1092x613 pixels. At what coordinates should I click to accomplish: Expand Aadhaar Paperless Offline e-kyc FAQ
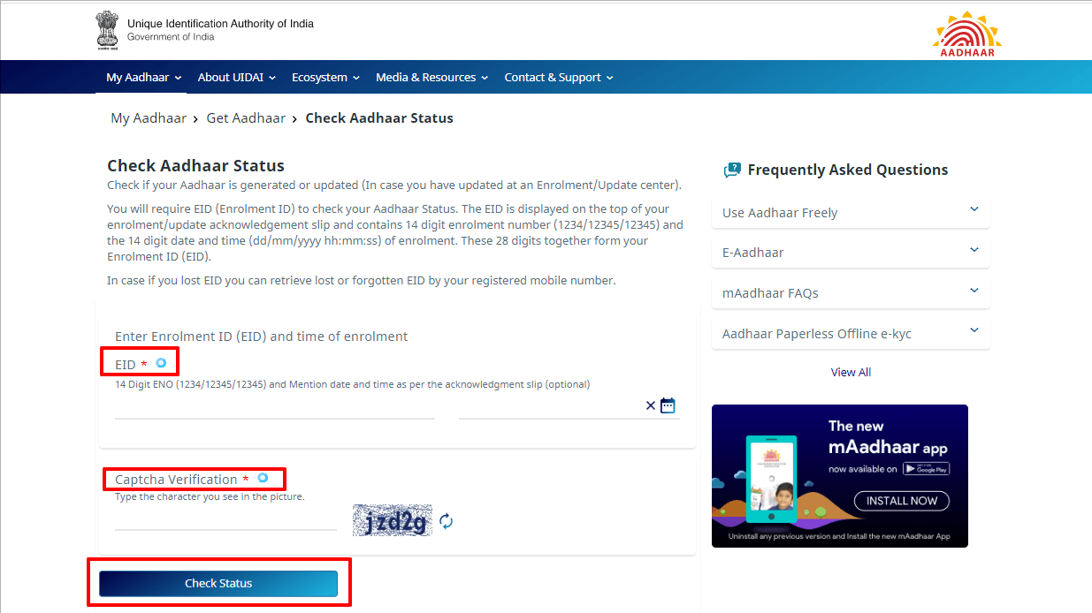click(x=851, y=333)
